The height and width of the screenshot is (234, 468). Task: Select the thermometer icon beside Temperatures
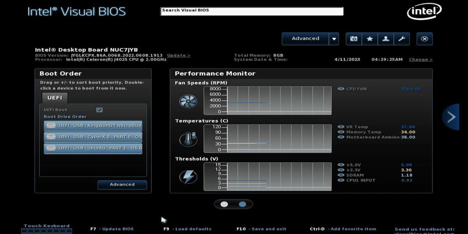[x=188, y=138]
